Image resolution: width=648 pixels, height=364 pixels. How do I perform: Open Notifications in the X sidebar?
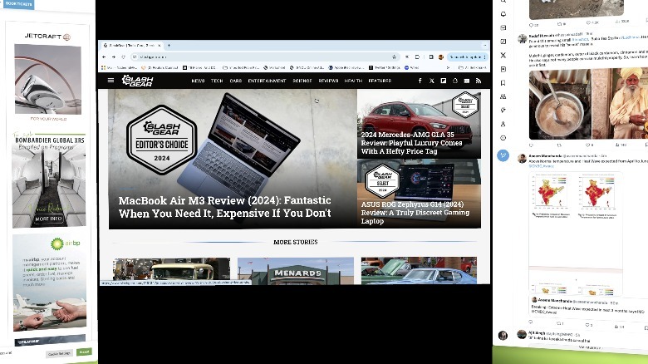point(503,14)
